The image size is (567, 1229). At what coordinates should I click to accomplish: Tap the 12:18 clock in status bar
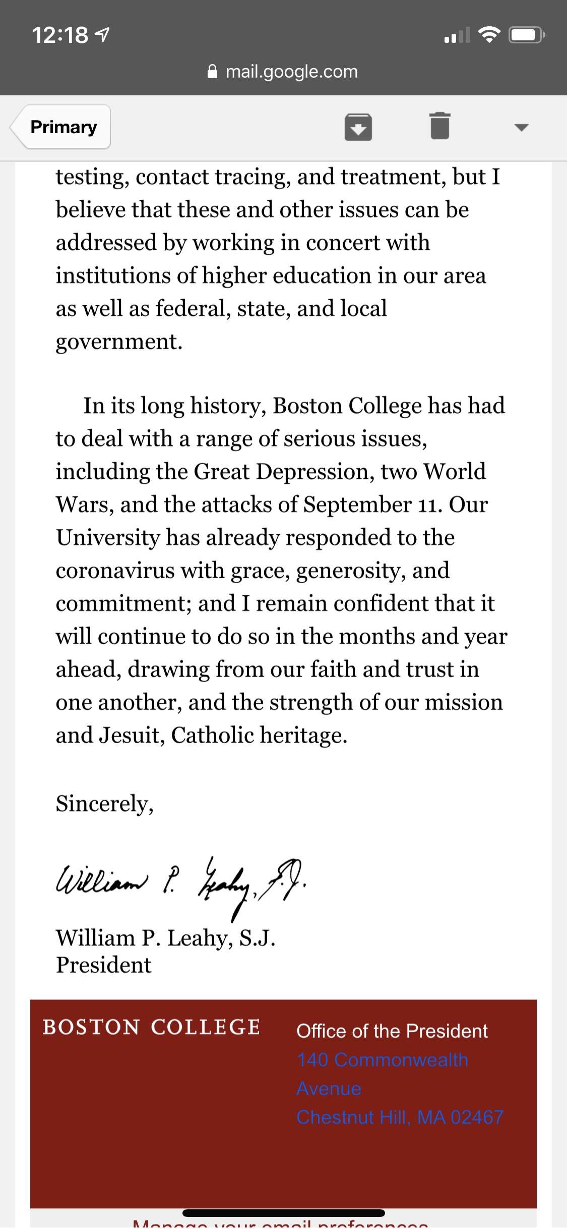coord(60,35)
